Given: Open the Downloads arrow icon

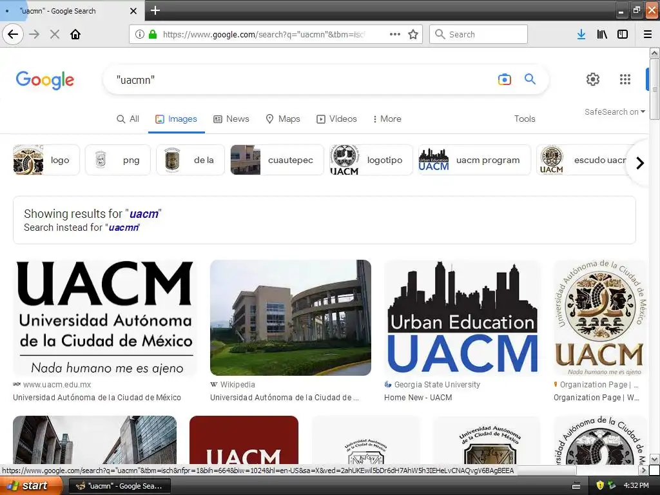Looking at the screenshot, I should pos(581,34).
